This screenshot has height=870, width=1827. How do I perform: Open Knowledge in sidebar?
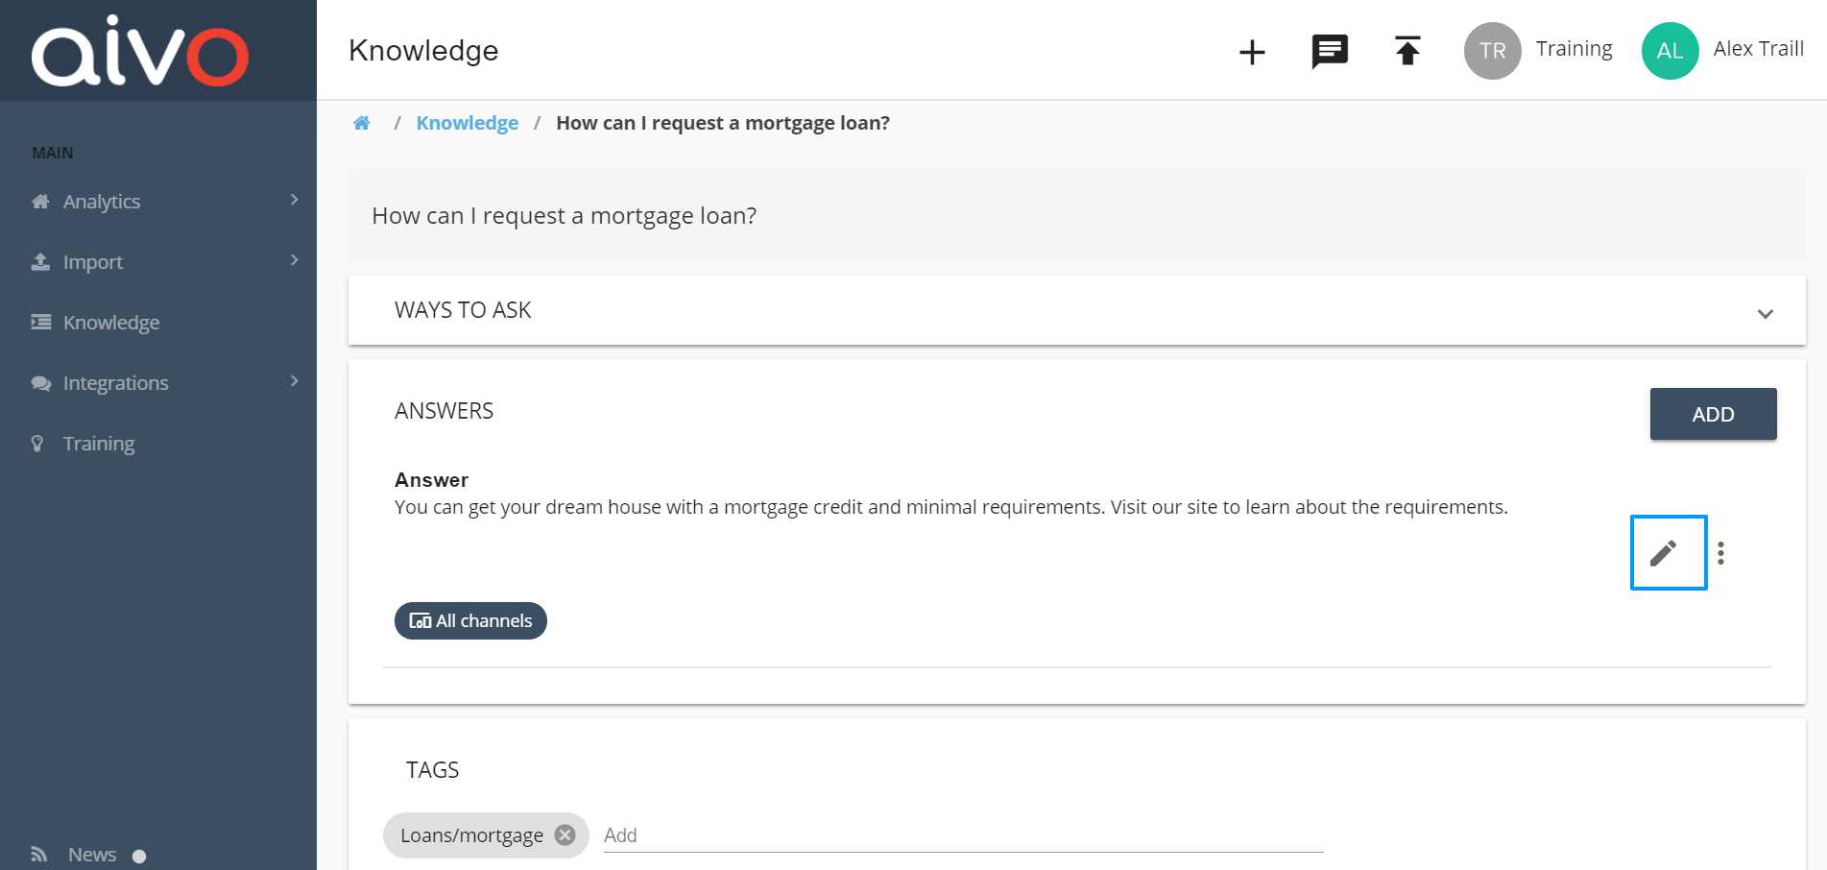pos(111,323)
